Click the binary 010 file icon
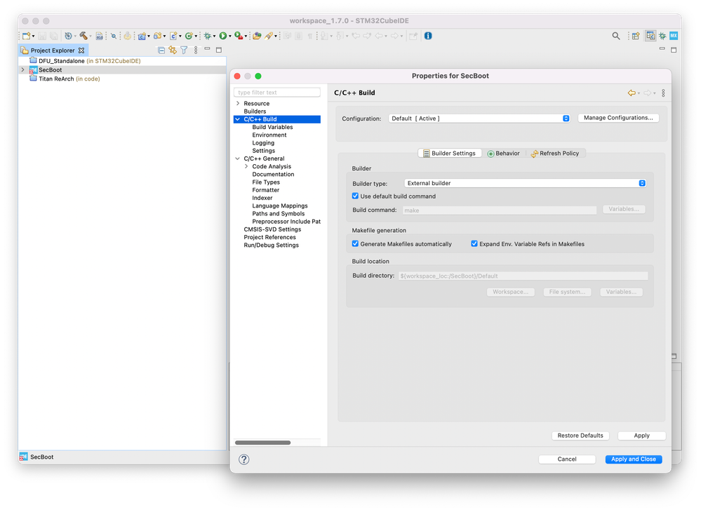Image resolution: width=701 pixels, height=512 pixels. pos(99,36)
